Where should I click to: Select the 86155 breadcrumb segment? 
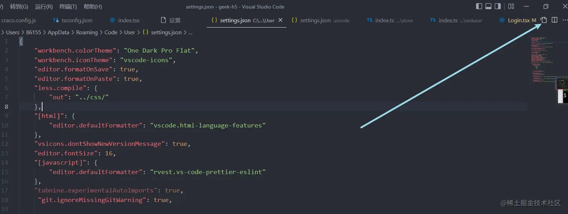click(33, 33)
